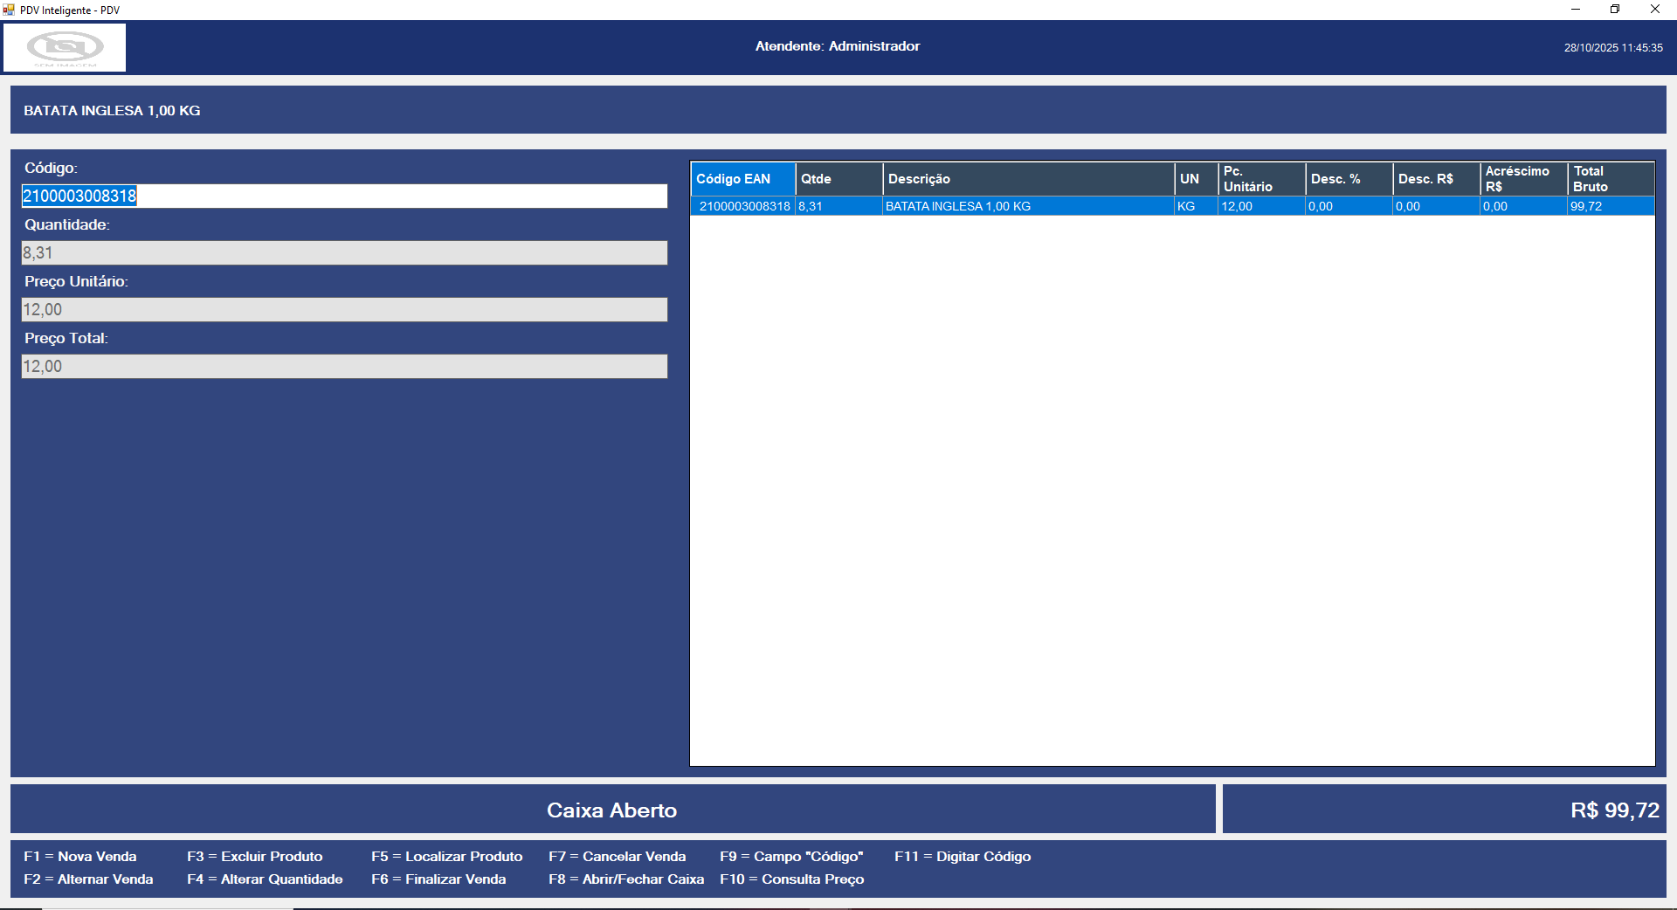Click the Total Bruto column header
The width and height of the screenshot is (1677, 910).
1610,179
